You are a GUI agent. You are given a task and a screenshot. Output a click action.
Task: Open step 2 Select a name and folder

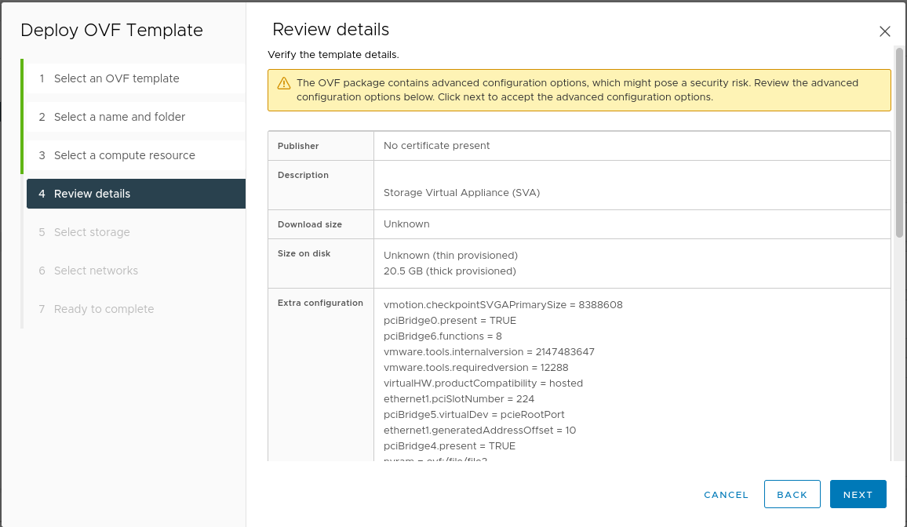[119, 117]
